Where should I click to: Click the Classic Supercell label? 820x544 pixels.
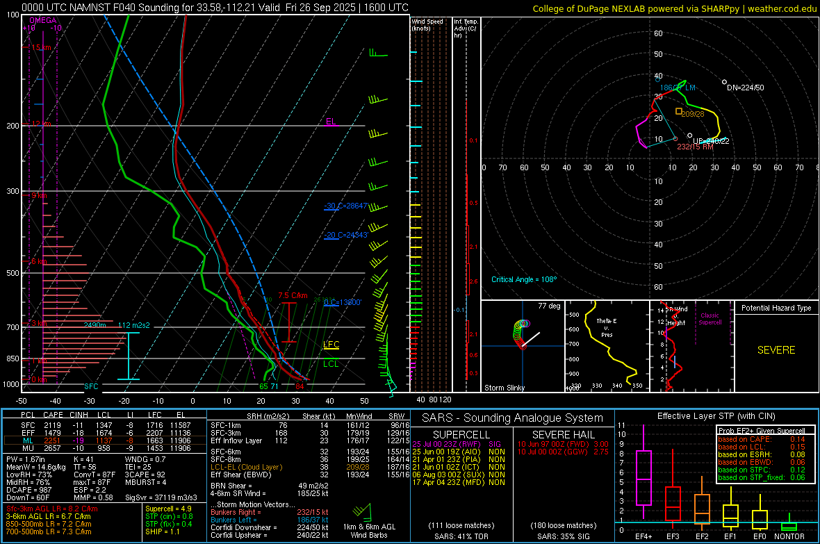(710, 319)
